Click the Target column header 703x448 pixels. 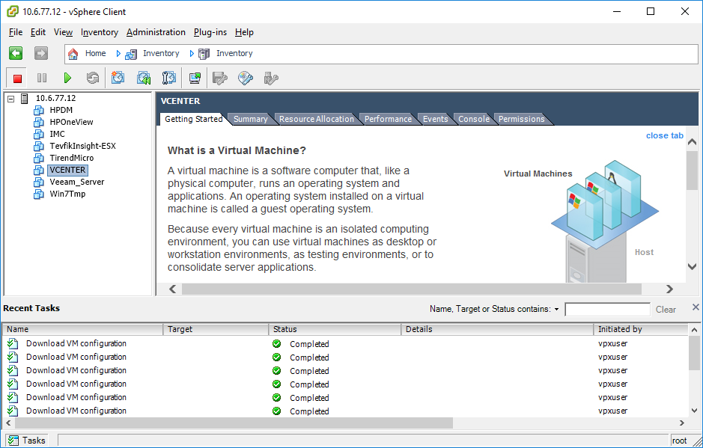coord(216,329)
